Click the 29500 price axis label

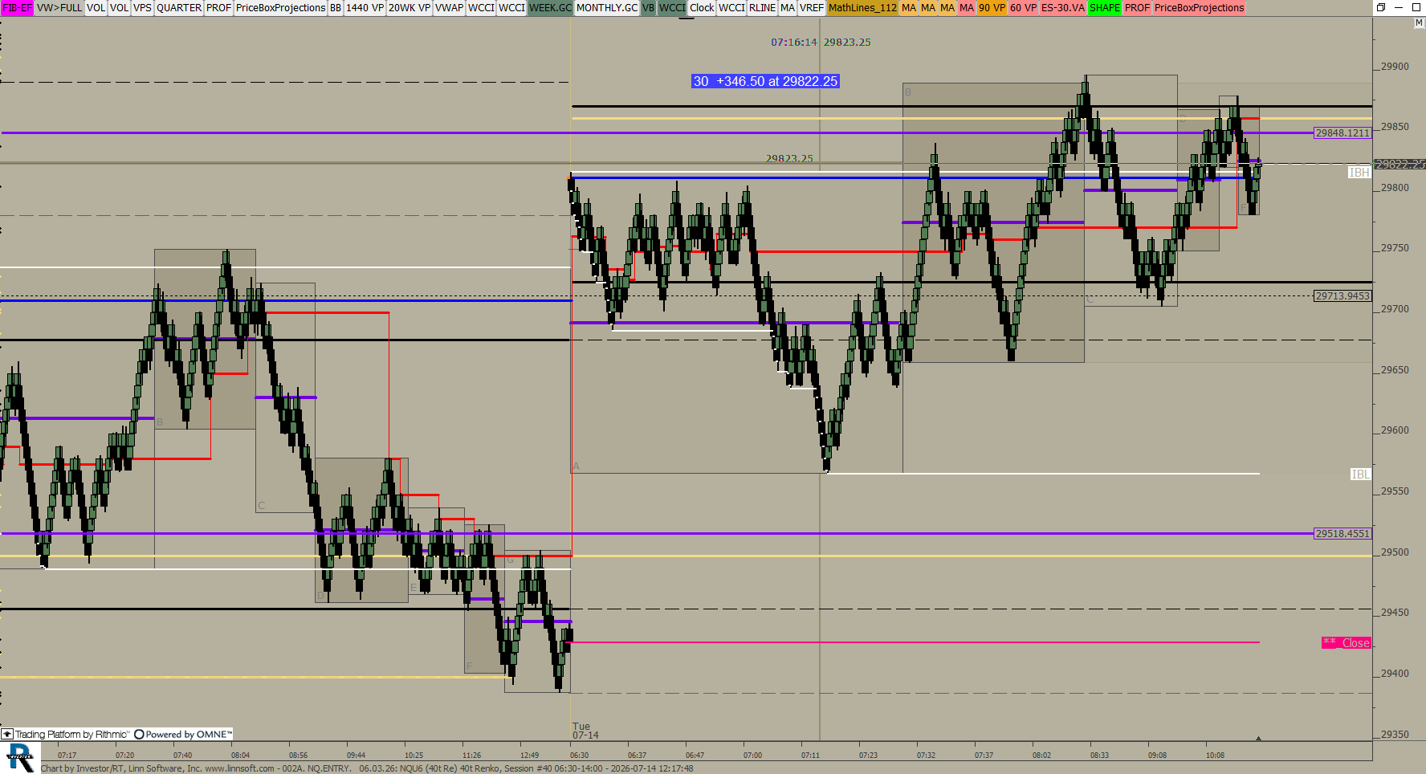[1395, 552]
